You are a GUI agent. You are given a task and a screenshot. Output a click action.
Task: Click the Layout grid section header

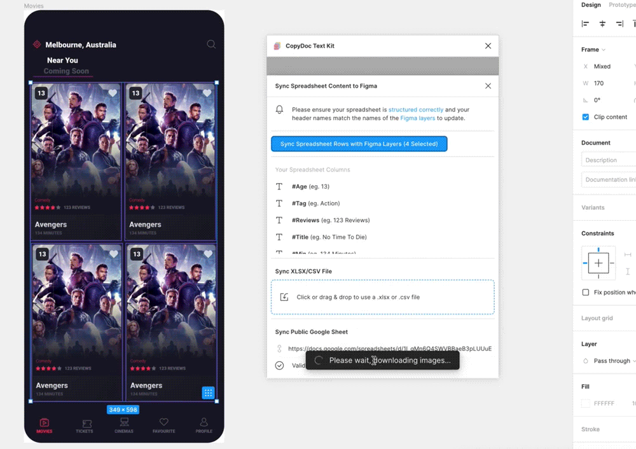tap(597, 318)
